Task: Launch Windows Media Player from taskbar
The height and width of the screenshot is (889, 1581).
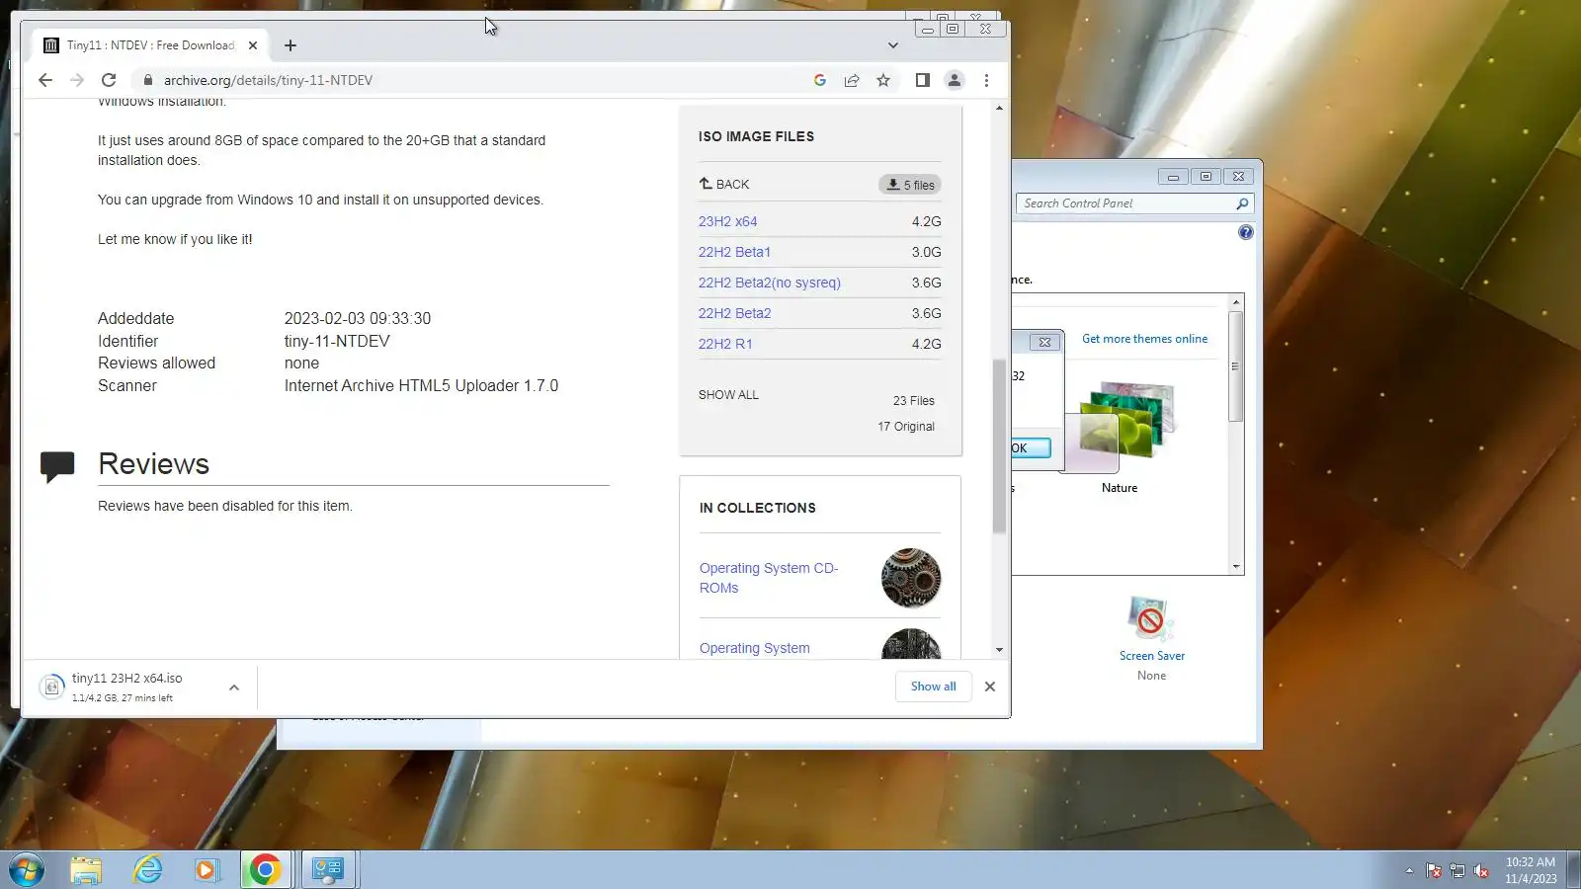Action: [207, 870]
